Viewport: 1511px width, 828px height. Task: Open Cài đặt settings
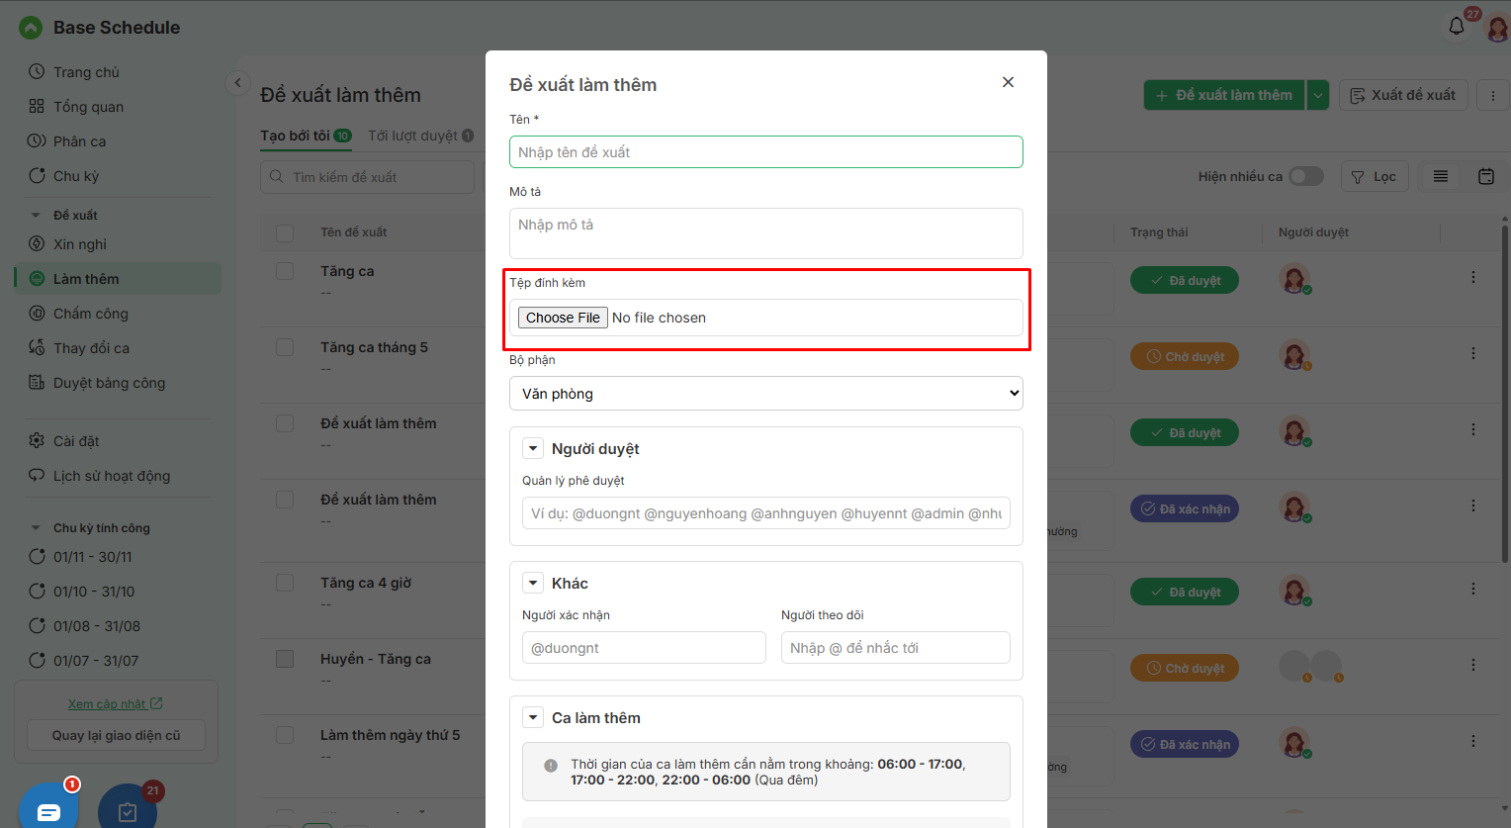point(76,441)
